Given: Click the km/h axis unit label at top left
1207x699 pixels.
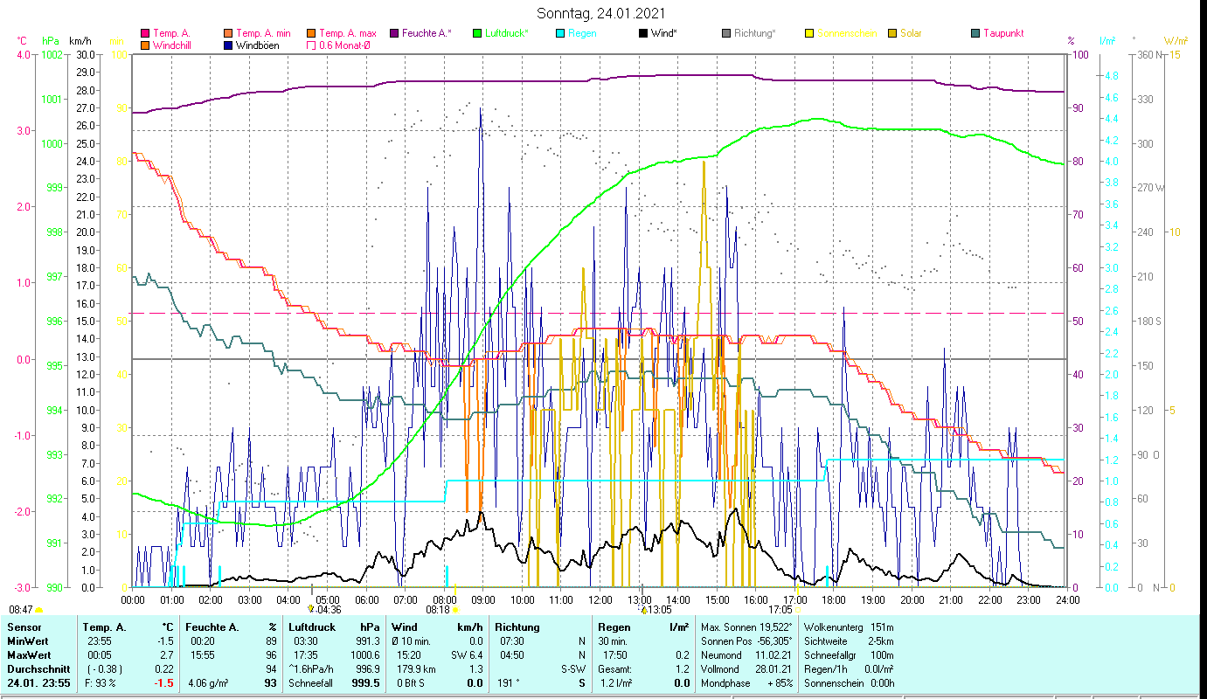Looking at the screenshot, I should pyautogui.click(x=80, y=41).
